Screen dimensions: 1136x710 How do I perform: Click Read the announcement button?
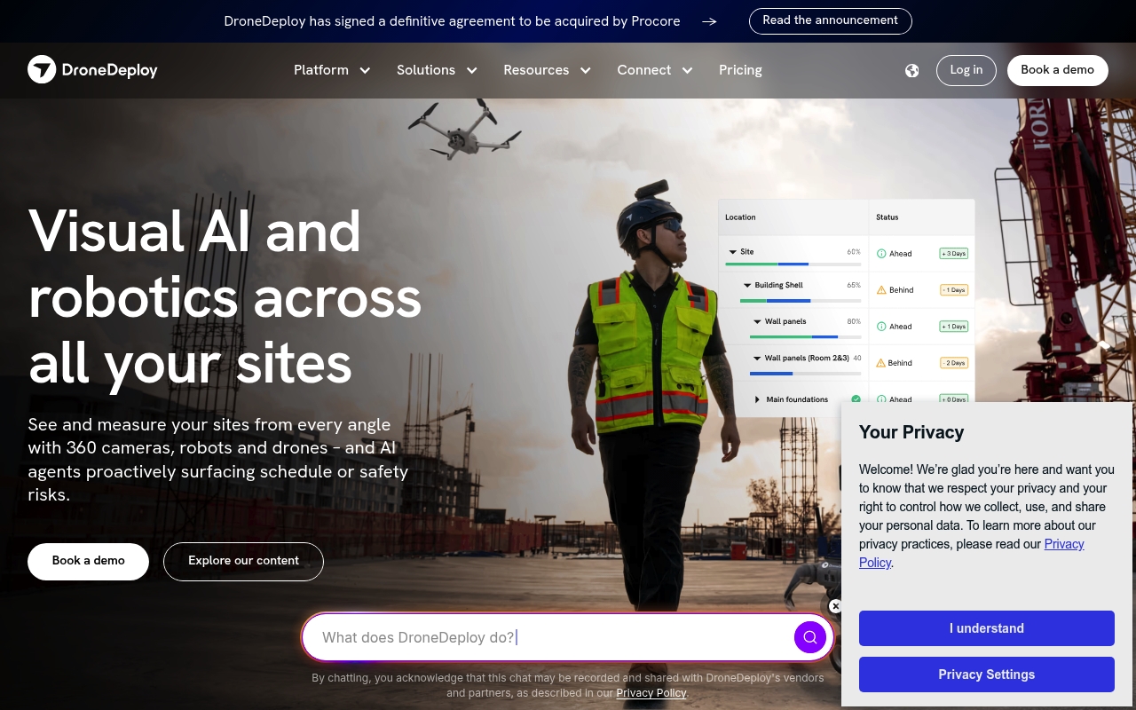pos(830,20)
